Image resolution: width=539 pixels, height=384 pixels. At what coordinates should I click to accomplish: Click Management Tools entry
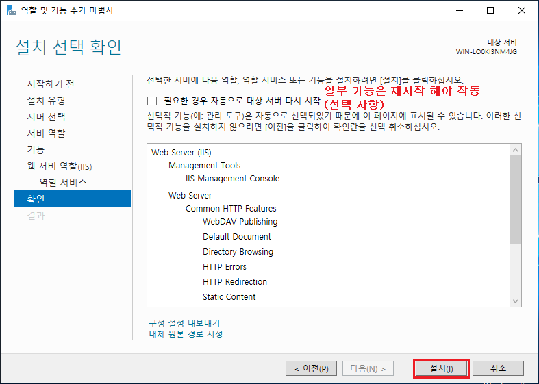tap(204, 166)
